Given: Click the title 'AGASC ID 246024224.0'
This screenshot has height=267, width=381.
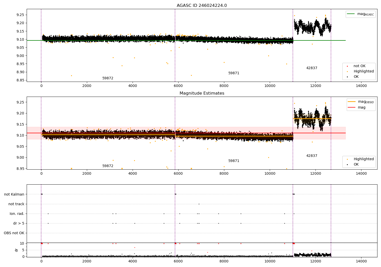Looking at the screenshot, I should [x=202, y=6].
